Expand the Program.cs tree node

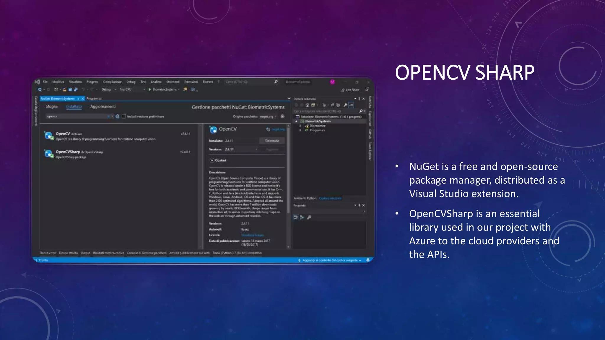tap(300, 130)
